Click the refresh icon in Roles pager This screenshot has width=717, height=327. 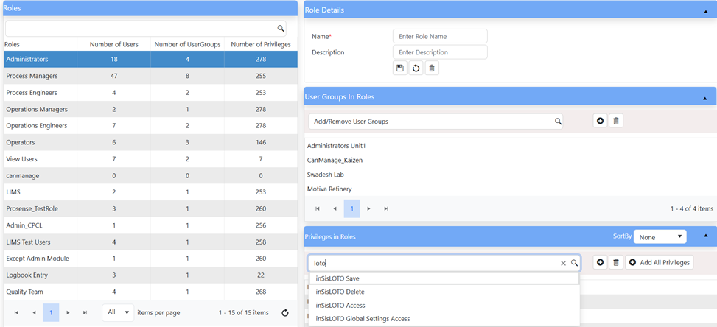coord(285,313)
